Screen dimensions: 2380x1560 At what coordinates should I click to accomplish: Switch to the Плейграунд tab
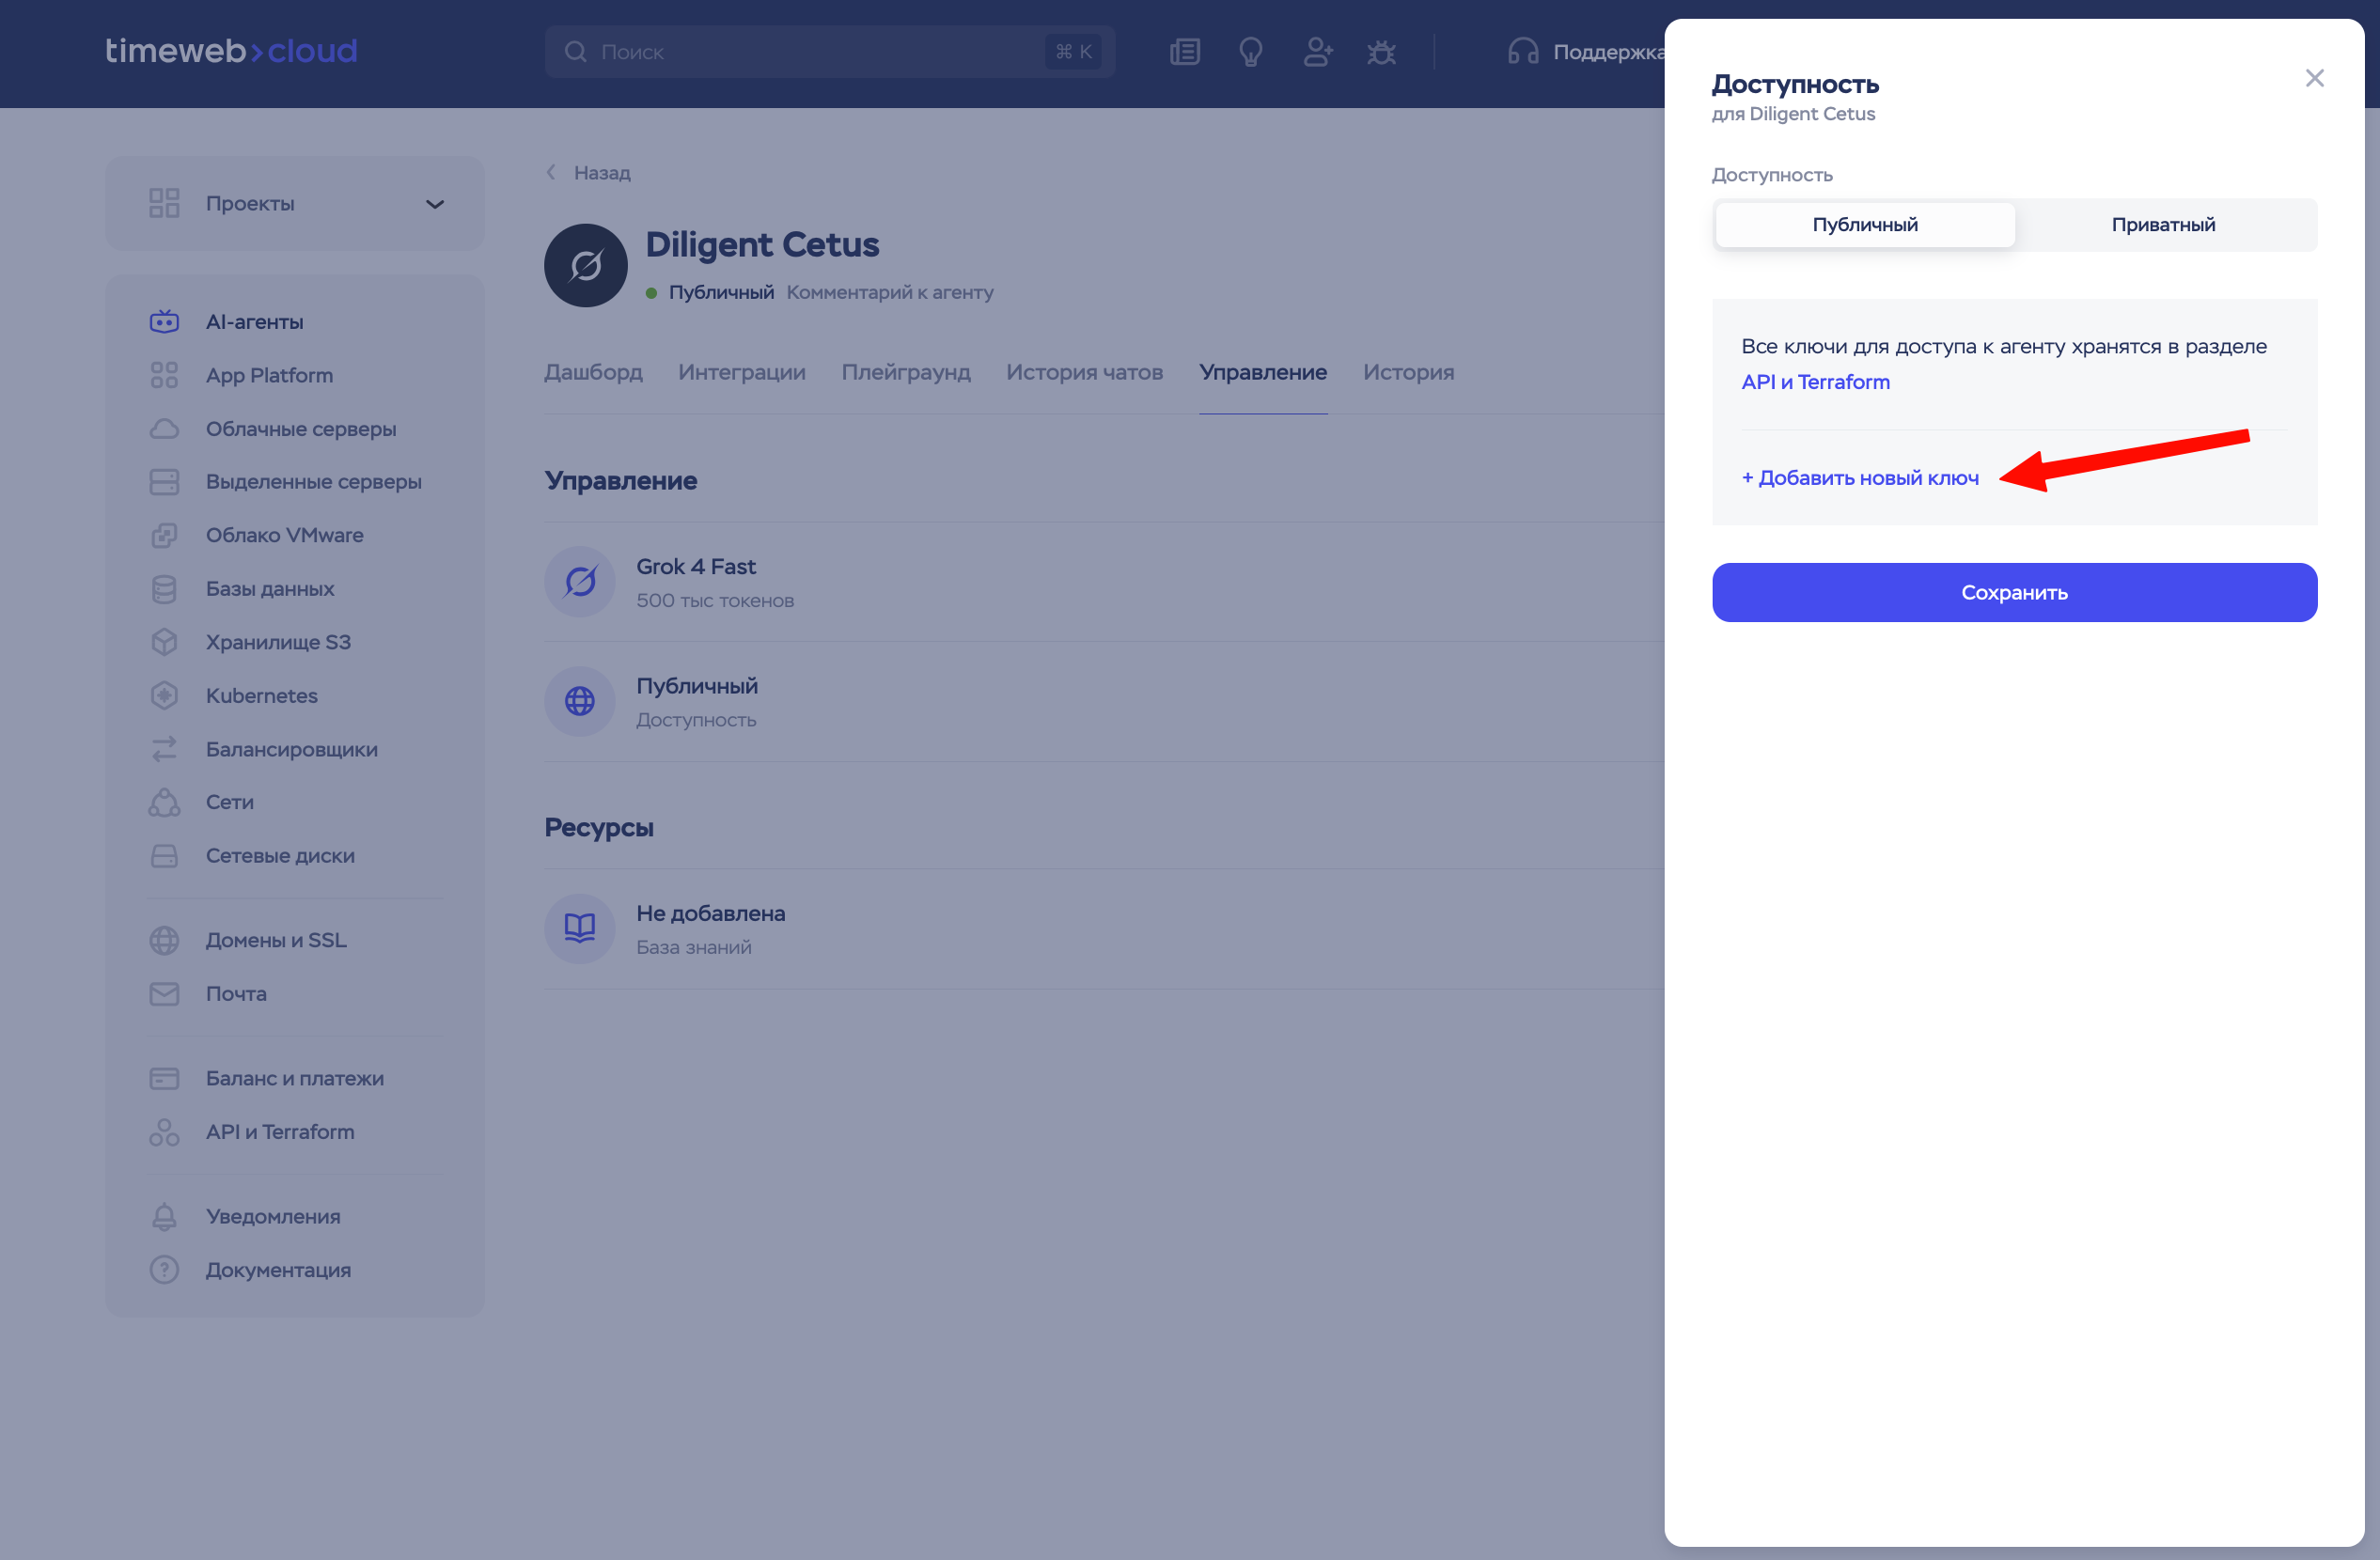pyautogui.click(x=905, y=372)
